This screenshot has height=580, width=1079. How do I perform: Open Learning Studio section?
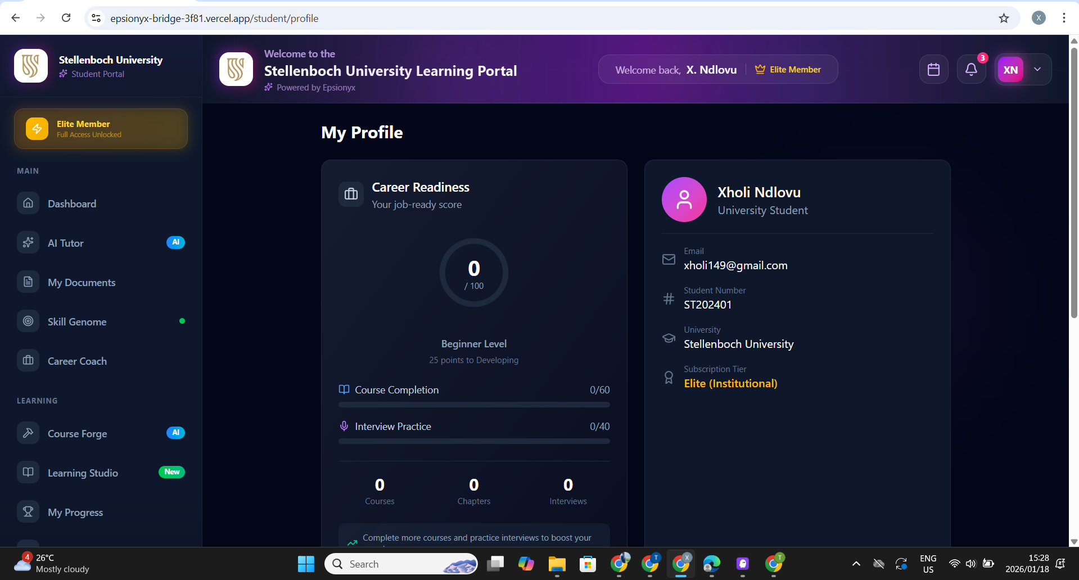pyautogui.click(x=101, y=473)
